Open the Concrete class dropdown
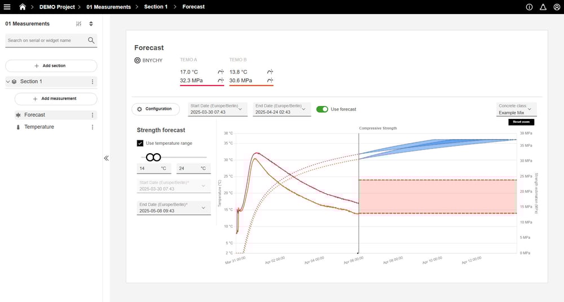The width and height of the screenshot is (564, 302). 517,109
